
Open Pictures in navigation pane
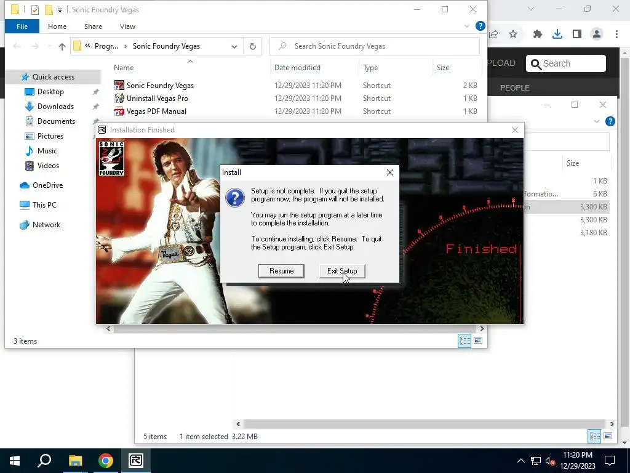[x=50, y=136]
